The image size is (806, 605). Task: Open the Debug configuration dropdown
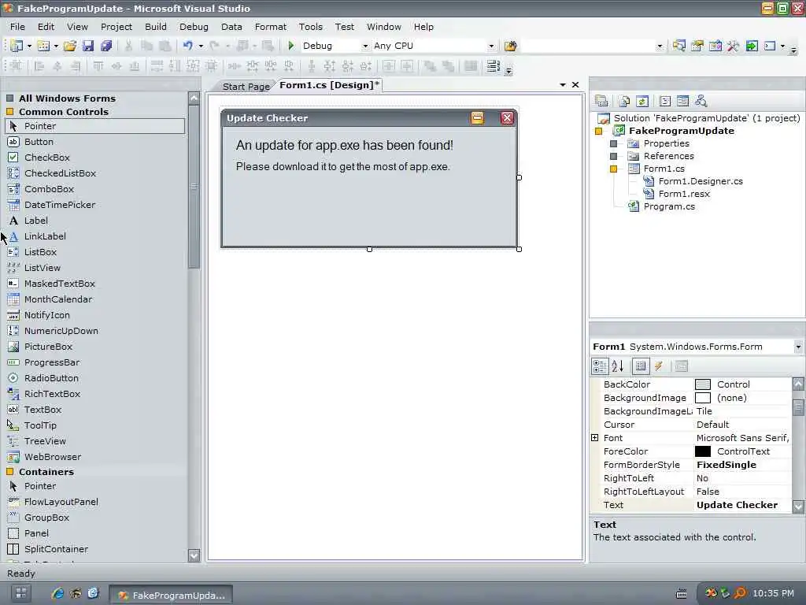click(x=365, y=46)
